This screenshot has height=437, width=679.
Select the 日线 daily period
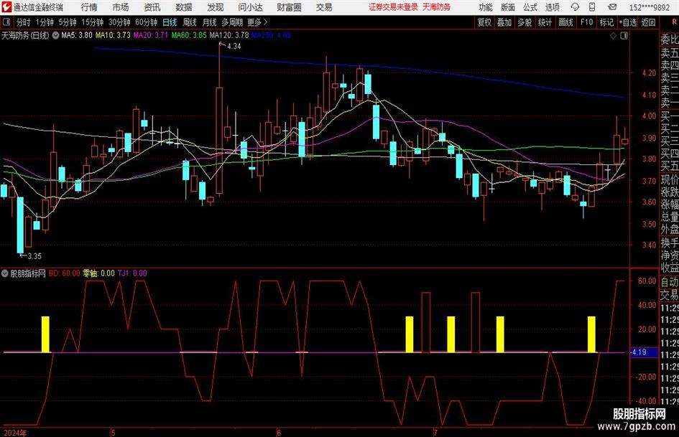(x=170, y=22)
